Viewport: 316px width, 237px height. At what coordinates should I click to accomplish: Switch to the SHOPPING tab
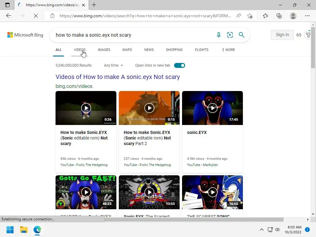174,50
